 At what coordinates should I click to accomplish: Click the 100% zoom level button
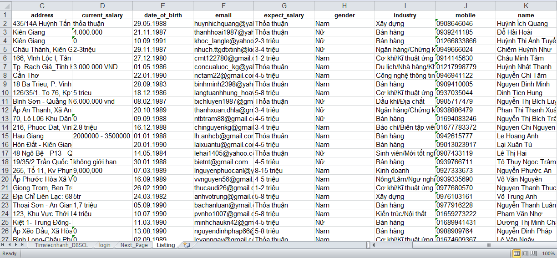[548, 253]
